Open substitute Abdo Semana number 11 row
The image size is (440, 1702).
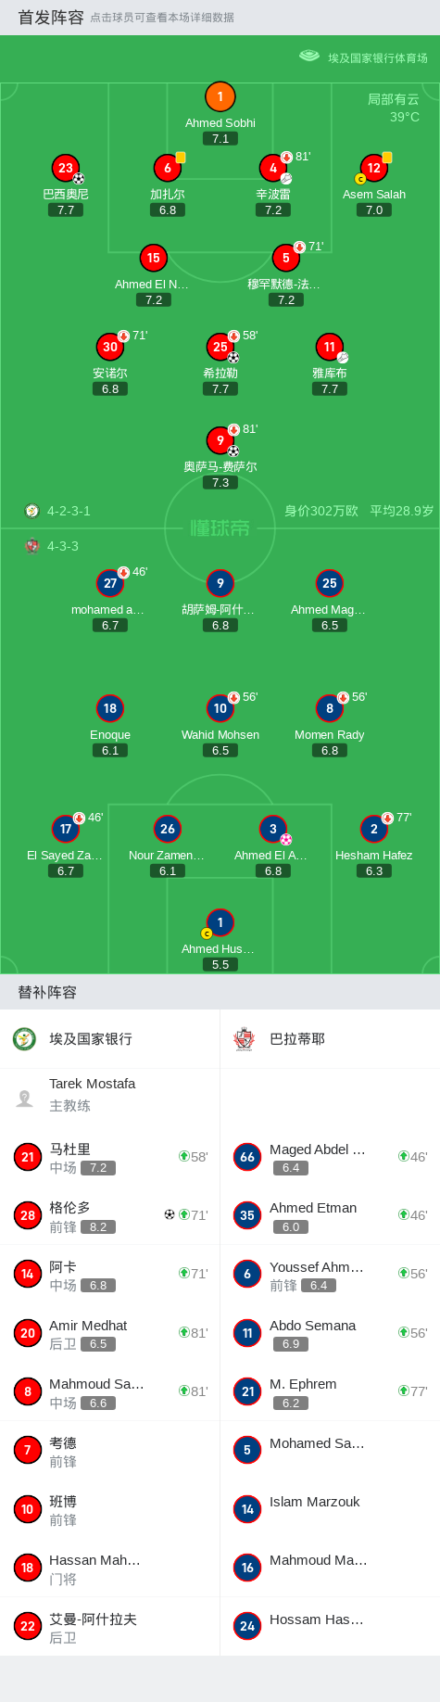330,1333
